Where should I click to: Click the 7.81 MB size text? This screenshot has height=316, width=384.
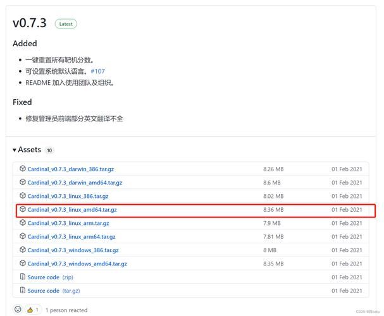tap(273, 237)
